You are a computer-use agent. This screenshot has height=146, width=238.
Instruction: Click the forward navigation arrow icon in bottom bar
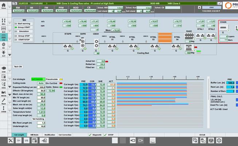pyautogui.click(x=141, y=141)
